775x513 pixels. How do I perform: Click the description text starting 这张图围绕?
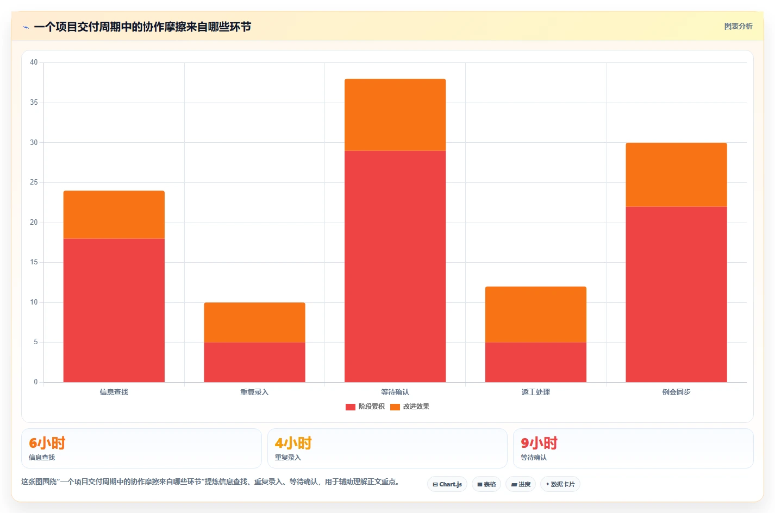click(x=210, y=482)
